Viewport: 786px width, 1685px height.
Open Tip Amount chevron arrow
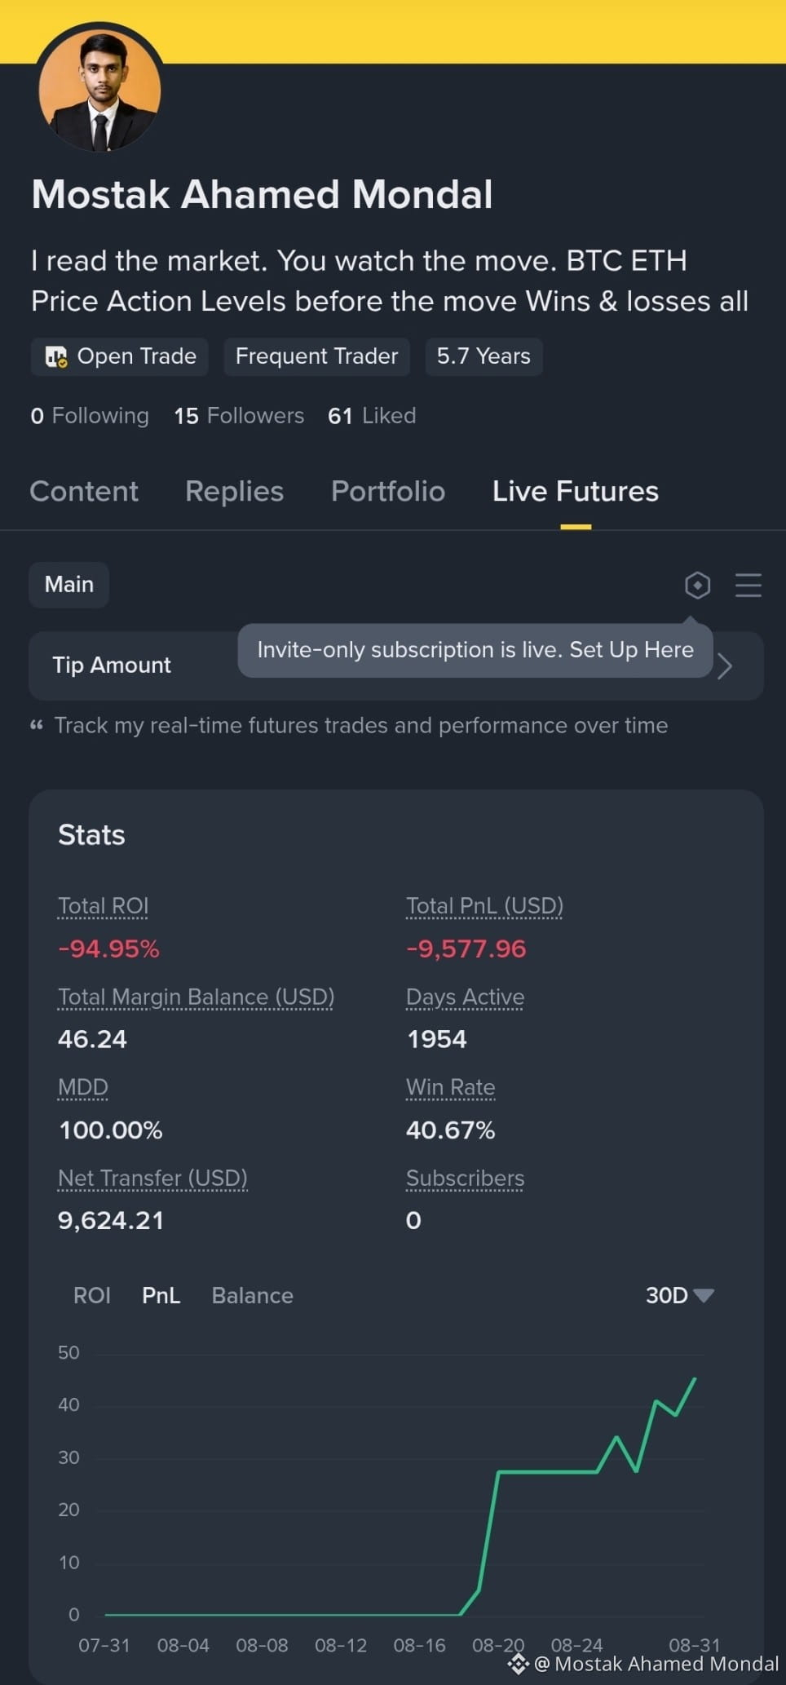click(x=725, y=666)
